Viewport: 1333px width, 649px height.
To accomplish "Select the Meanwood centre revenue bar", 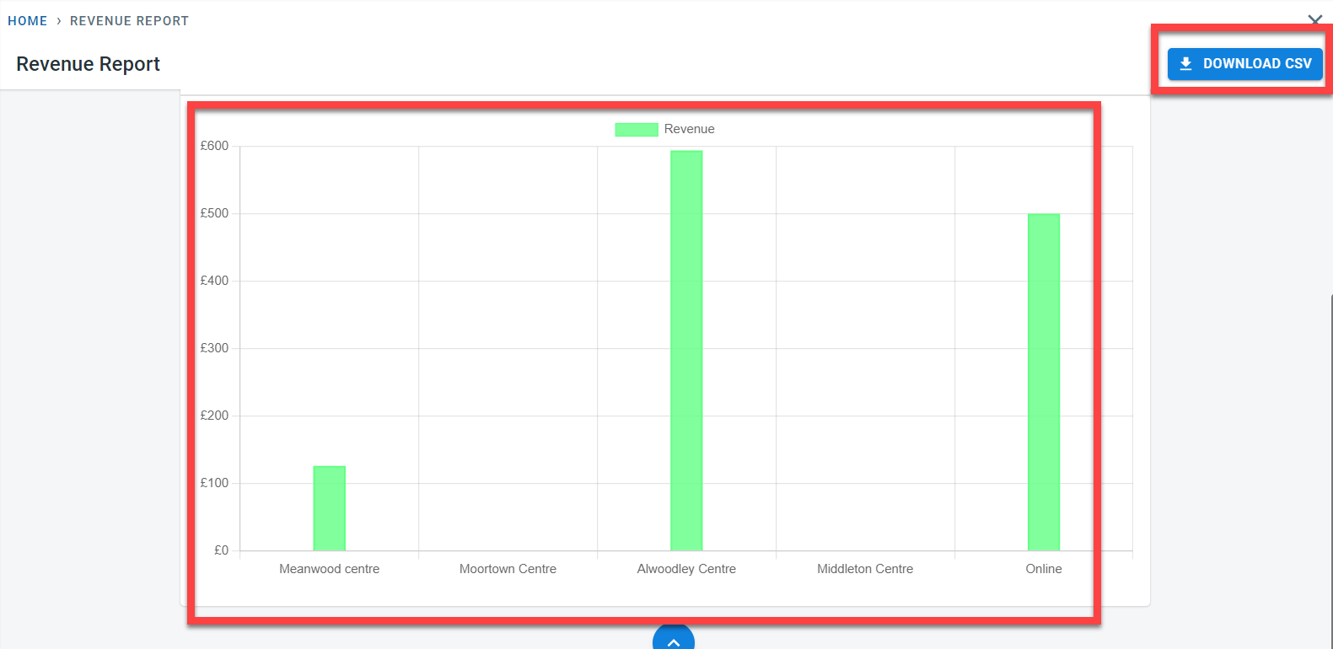I will tap(330, 508).
